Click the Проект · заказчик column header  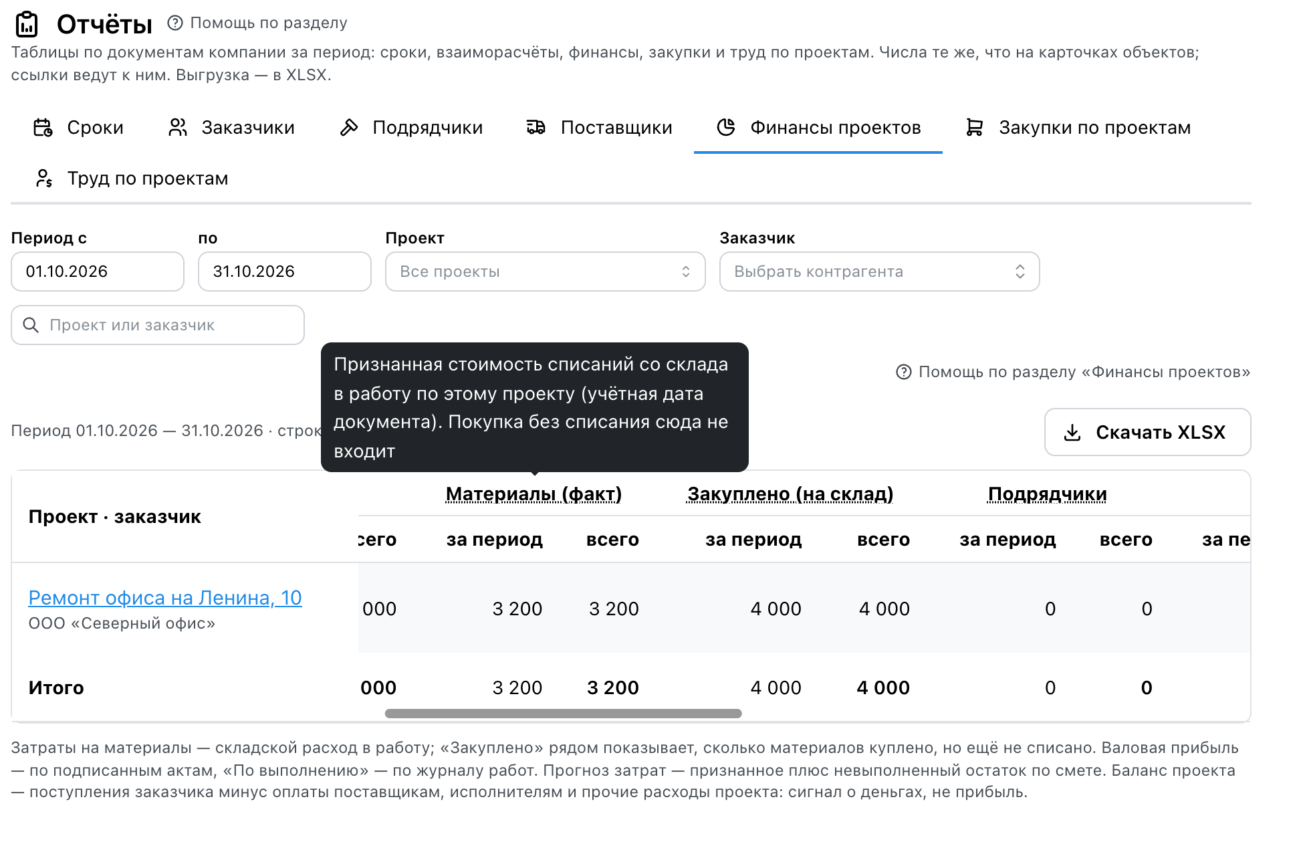click(x=115, y=516)
